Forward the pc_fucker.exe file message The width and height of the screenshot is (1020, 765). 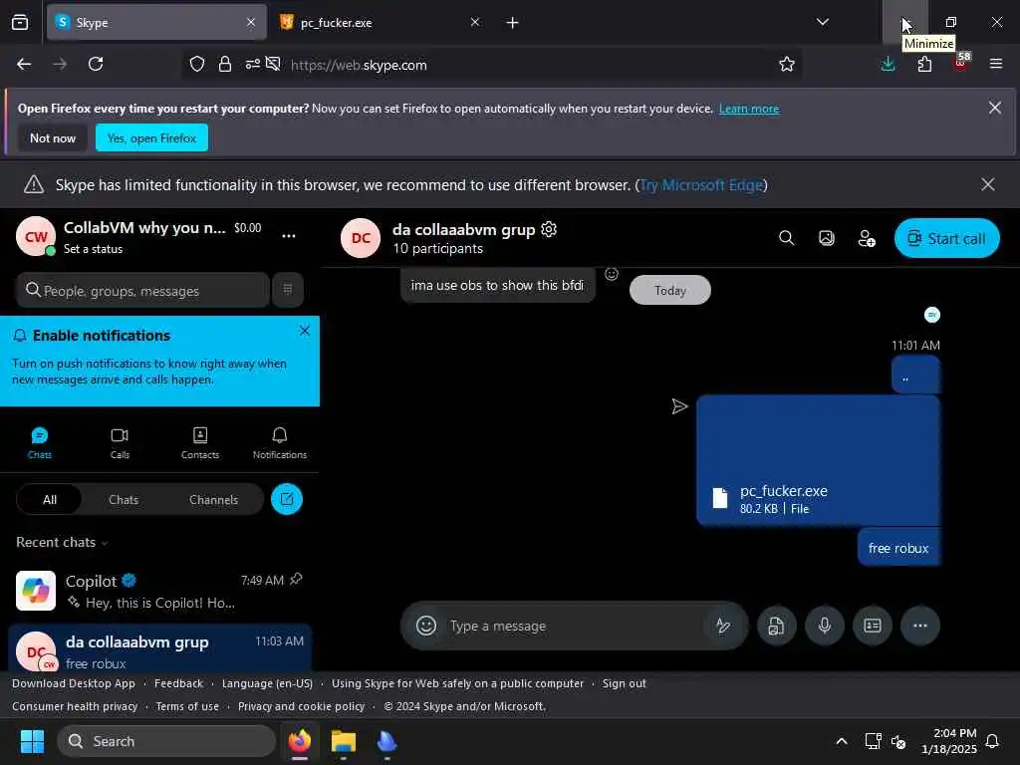[679, 406]
